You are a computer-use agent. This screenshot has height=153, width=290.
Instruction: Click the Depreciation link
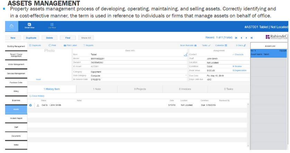(239, 70)
